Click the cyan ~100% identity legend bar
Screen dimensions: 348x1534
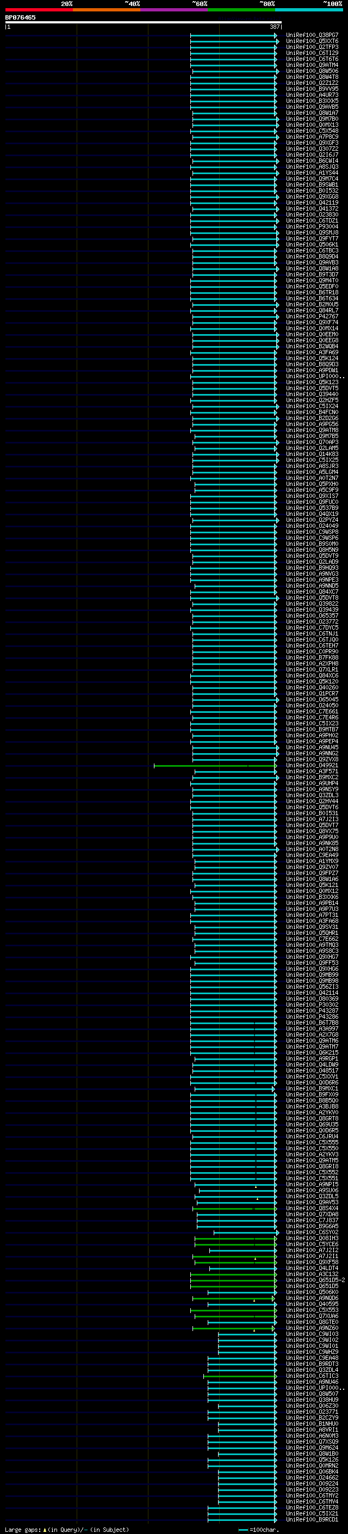pyautogui.click(x=309, y=10)
